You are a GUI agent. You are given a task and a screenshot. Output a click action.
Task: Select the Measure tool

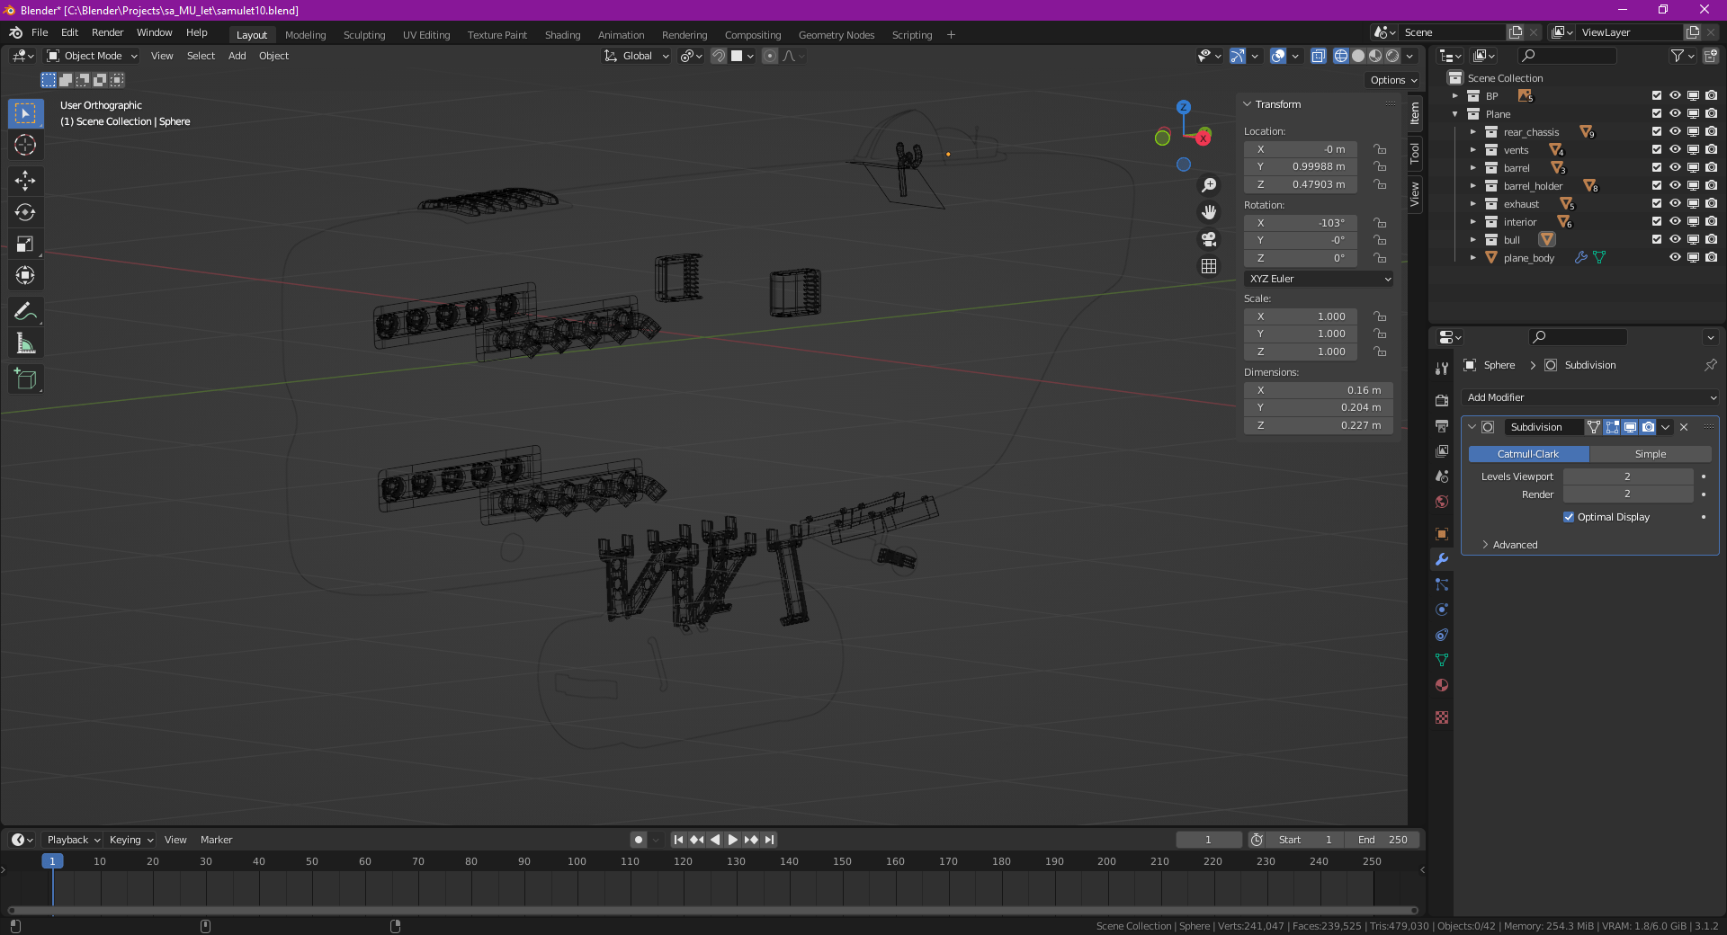(26, 342)
